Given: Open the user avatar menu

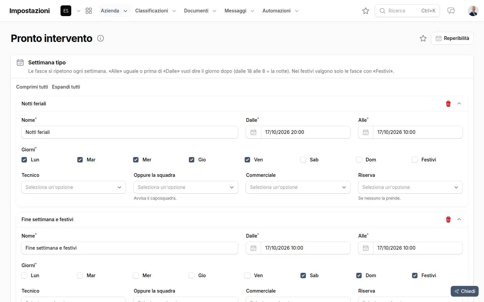Looking at the screenshot, I should tap(473, 11).
